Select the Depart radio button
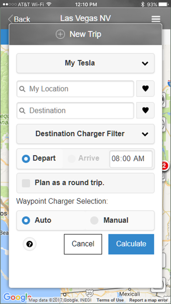Viewport: 171px width, 304px height. pyautogui.click(x=26, y=159)
